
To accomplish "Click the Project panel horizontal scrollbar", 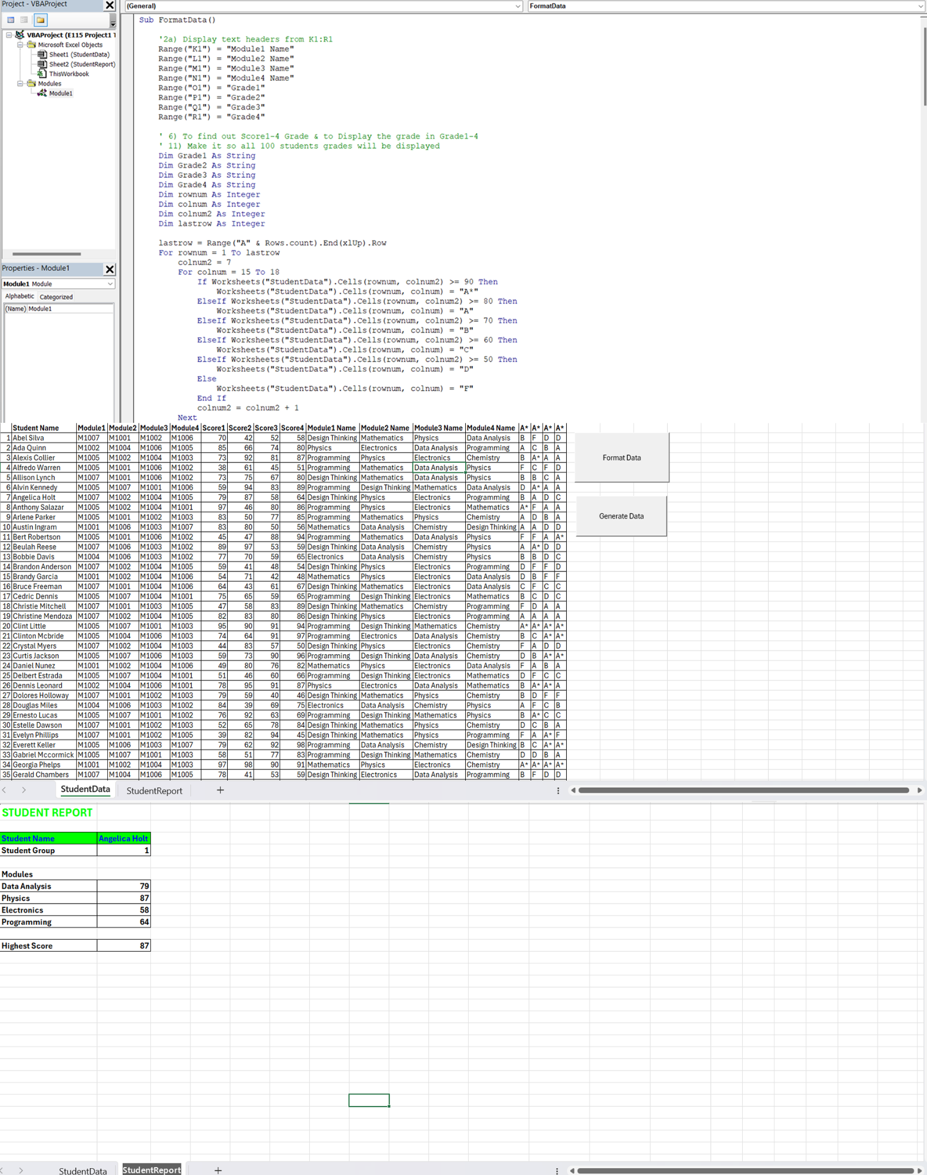I will click(46, 254).
